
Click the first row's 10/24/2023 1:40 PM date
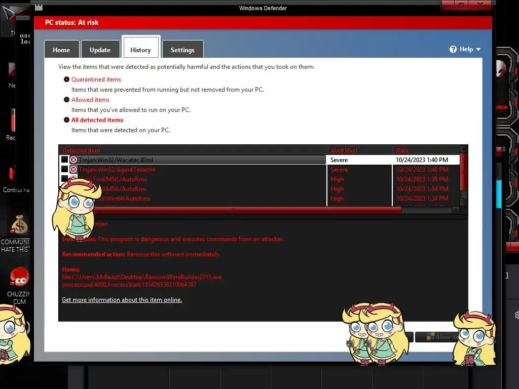click(422, 160)
